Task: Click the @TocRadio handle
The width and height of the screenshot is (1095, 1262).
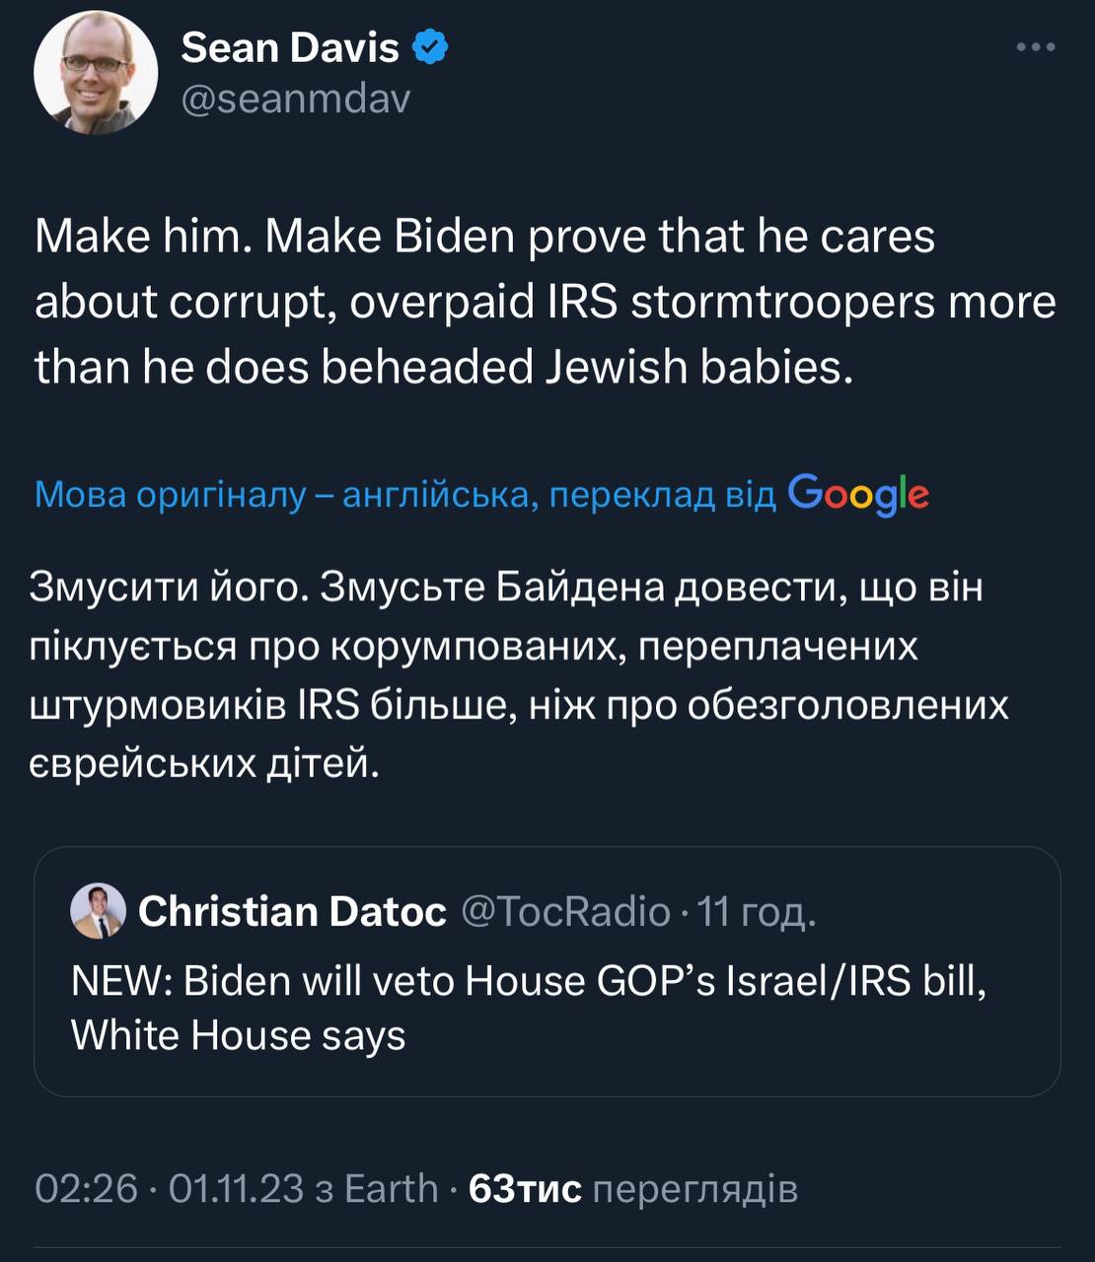Action: pyautogui.click(x=565, y=912)
